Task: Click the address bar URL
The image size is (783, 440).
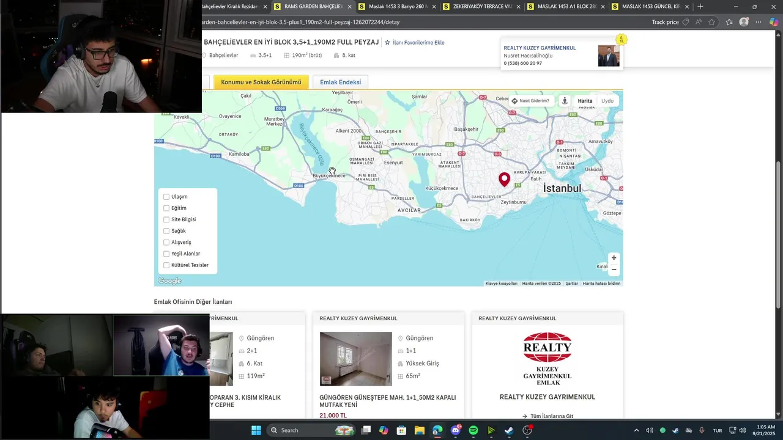Action: [301, 22]
